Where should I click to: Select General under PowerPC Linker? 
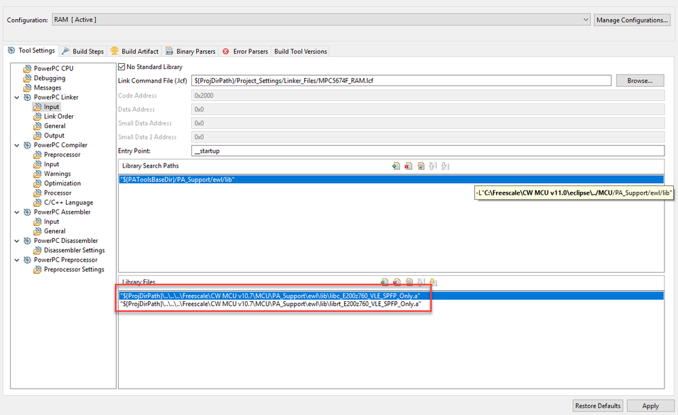point(55,125)
